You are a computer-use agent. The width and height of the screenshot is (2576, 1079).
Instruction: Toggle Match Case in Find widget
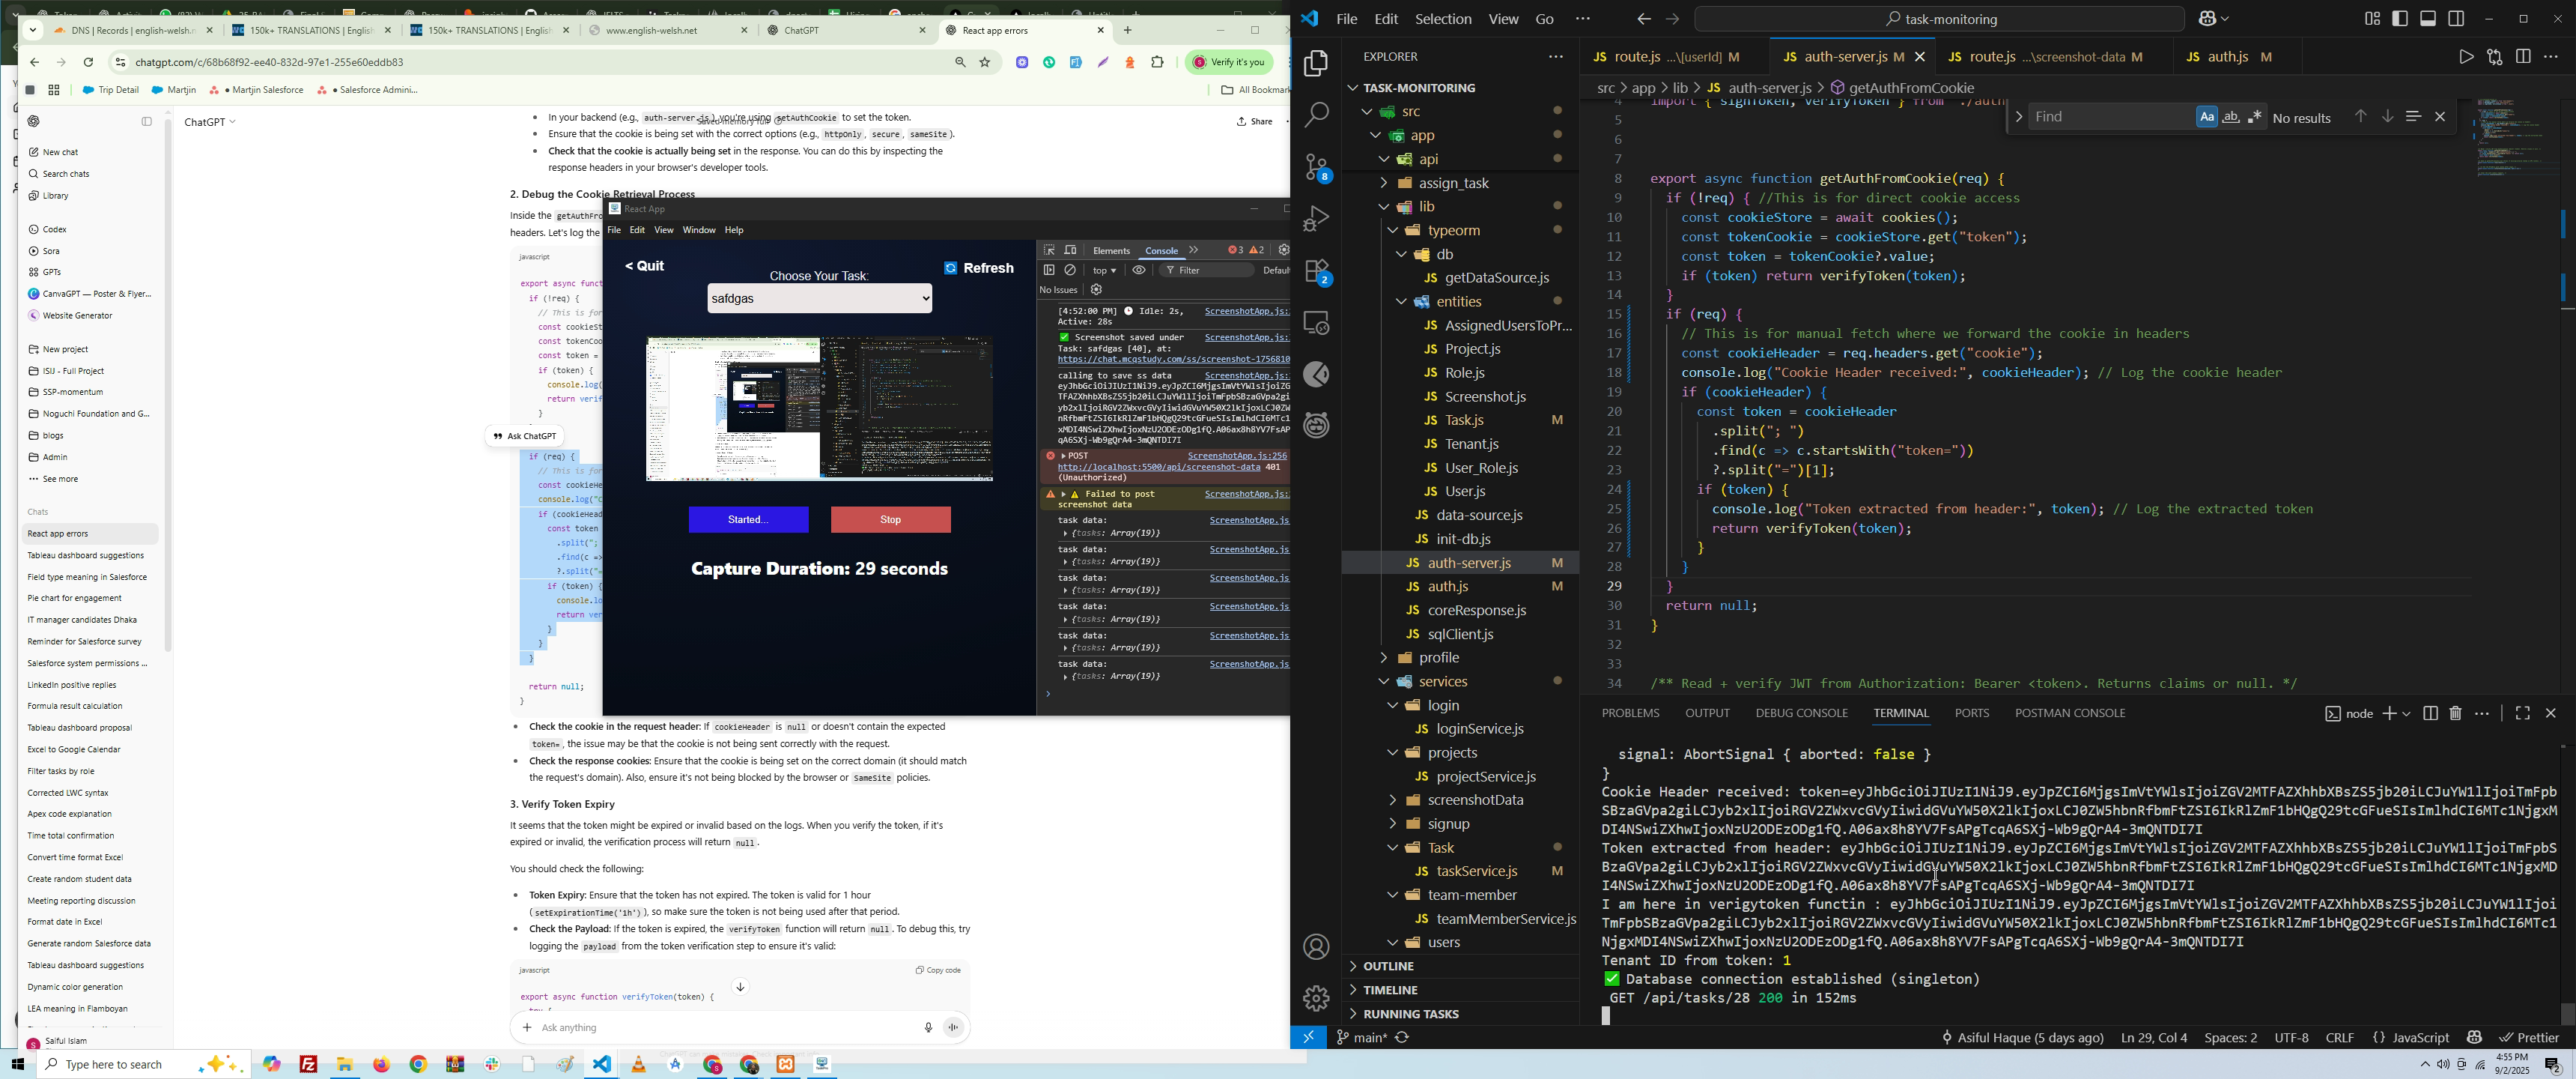point(2206,117)
